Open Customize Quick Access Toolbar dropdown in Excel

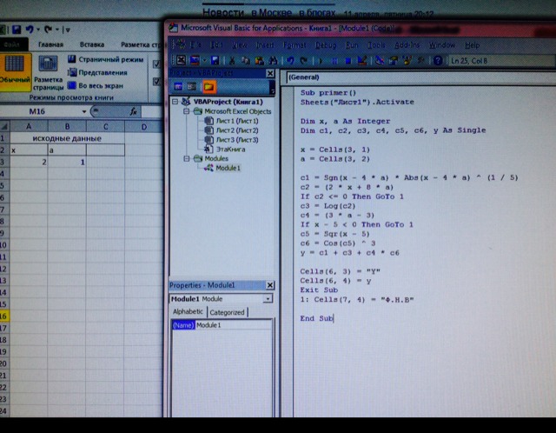tap(68, 30)
